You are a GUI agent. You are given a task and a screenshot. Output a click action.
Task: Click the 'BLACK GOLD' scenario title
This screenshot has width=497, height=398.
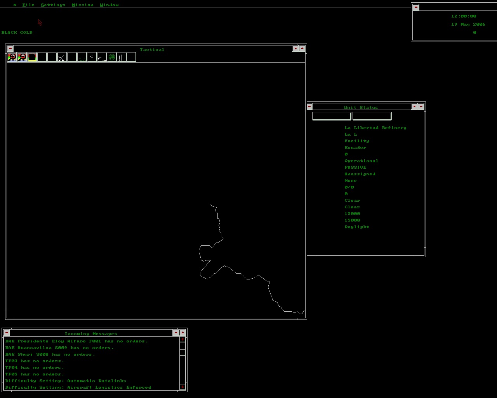[x=17, y=32]
